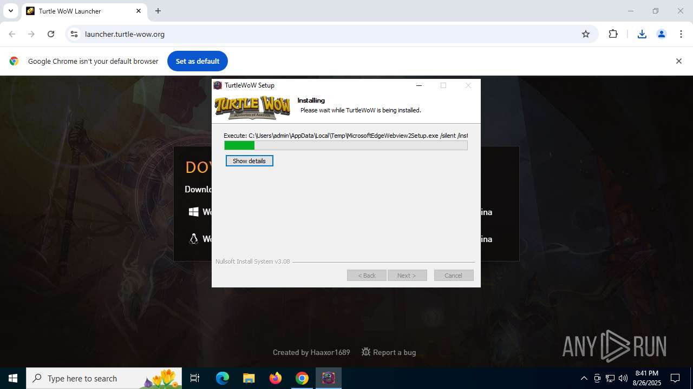The image size is (693, 389).
Task: Click the "Created by Haaxor1689" text
Action: pos(311,352)
